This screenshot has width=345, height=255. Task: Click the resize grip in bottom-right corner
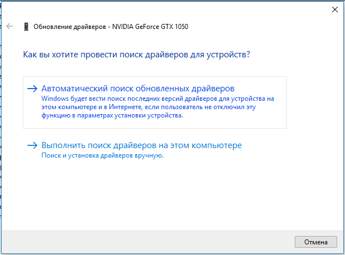342,252
